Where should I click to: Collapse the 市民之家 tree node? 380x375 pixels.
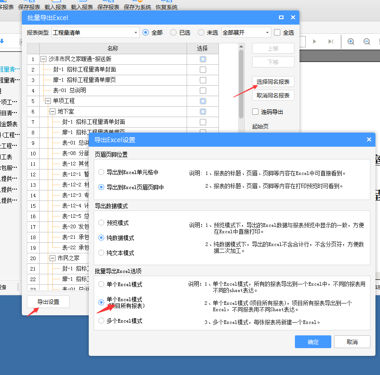(x=53, y=258)
